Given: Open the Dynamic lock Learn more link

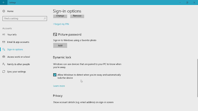Looking at the screenshot, I should [59, 86].
